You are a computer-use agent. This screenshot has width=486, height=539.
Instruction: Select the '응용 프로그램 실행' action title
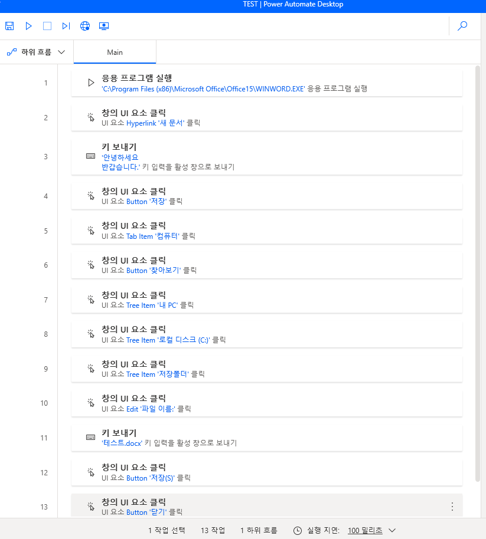(x=136, y=78)
